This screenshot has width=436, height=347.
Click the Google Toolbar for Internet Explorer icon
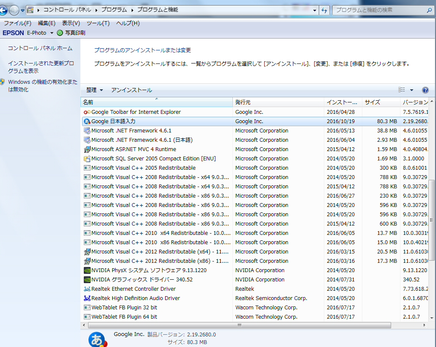[x=87, y=112]
